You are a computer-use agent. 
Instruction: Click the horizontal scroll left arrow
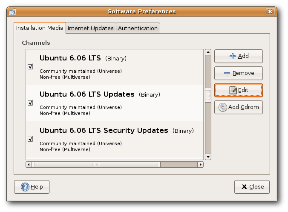[29, 164]
